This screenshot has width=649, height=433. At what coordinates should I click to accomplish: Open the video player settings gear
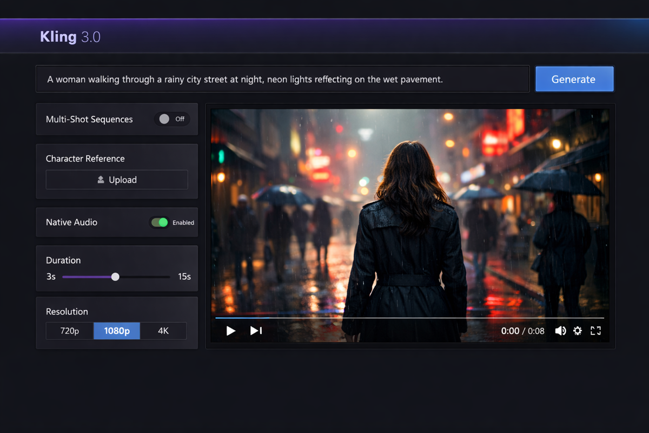578,331
